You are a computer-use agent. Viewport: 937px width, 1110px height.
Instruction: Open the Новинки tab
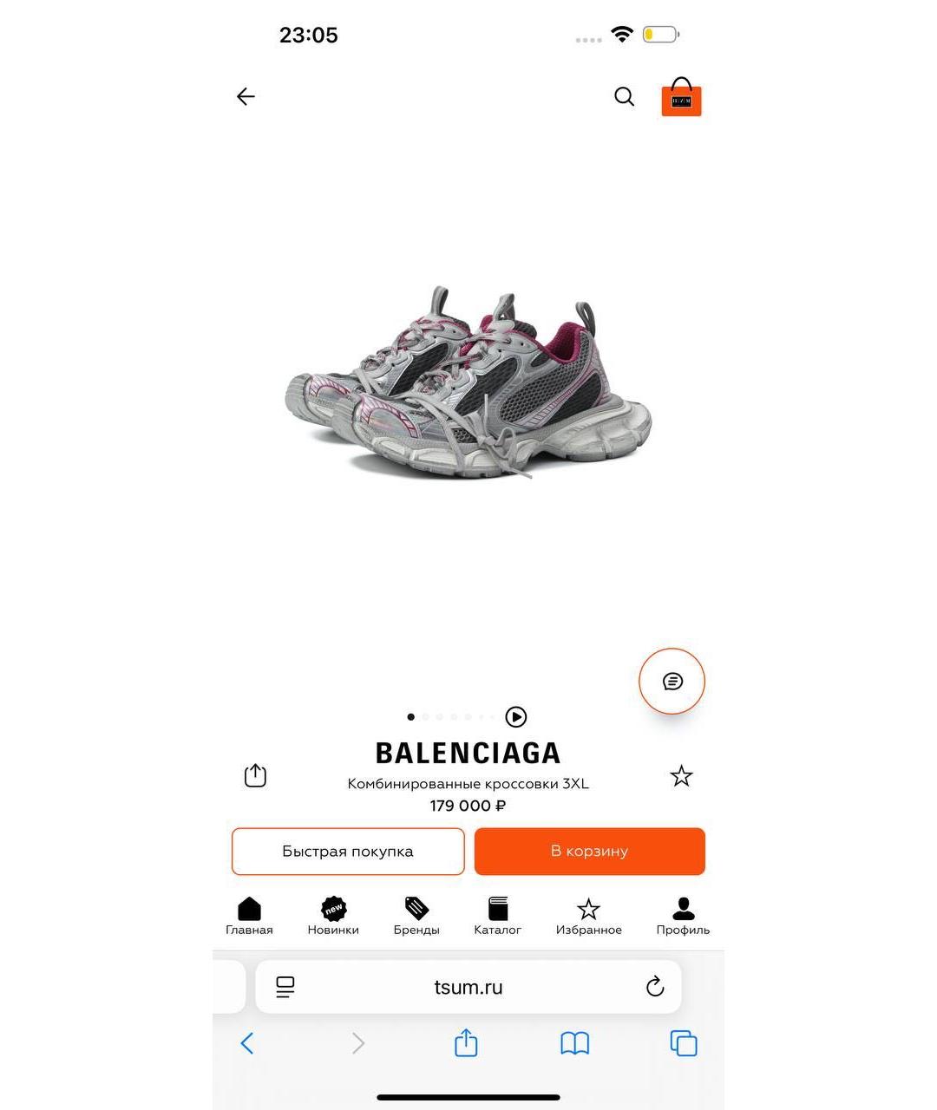(333, 917)
